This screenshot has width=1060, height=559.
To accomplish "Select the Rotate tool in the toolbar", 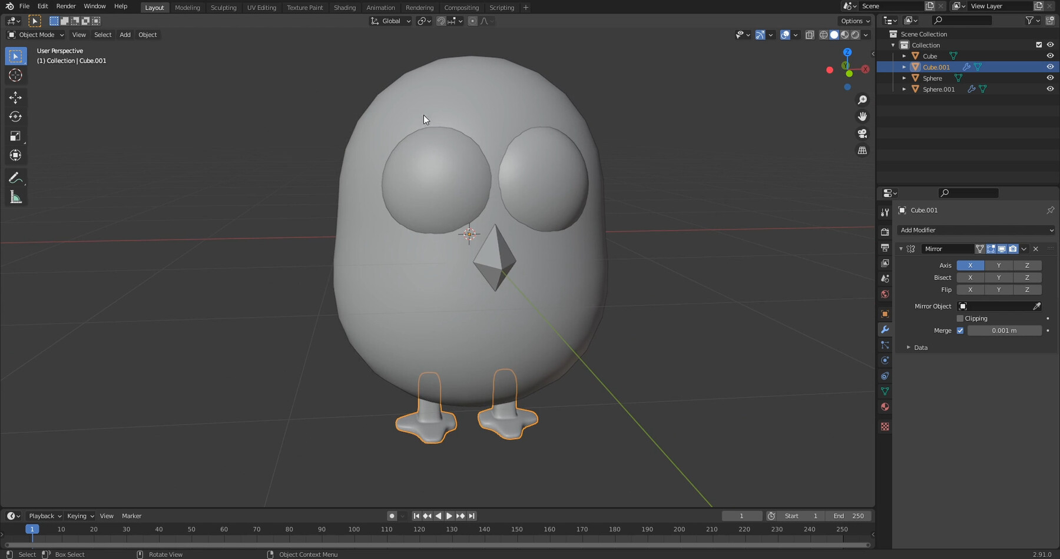I will [x=15, y=117].
